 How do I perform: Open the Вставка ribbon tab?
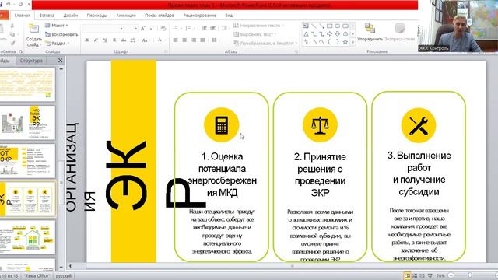(47, 16)
